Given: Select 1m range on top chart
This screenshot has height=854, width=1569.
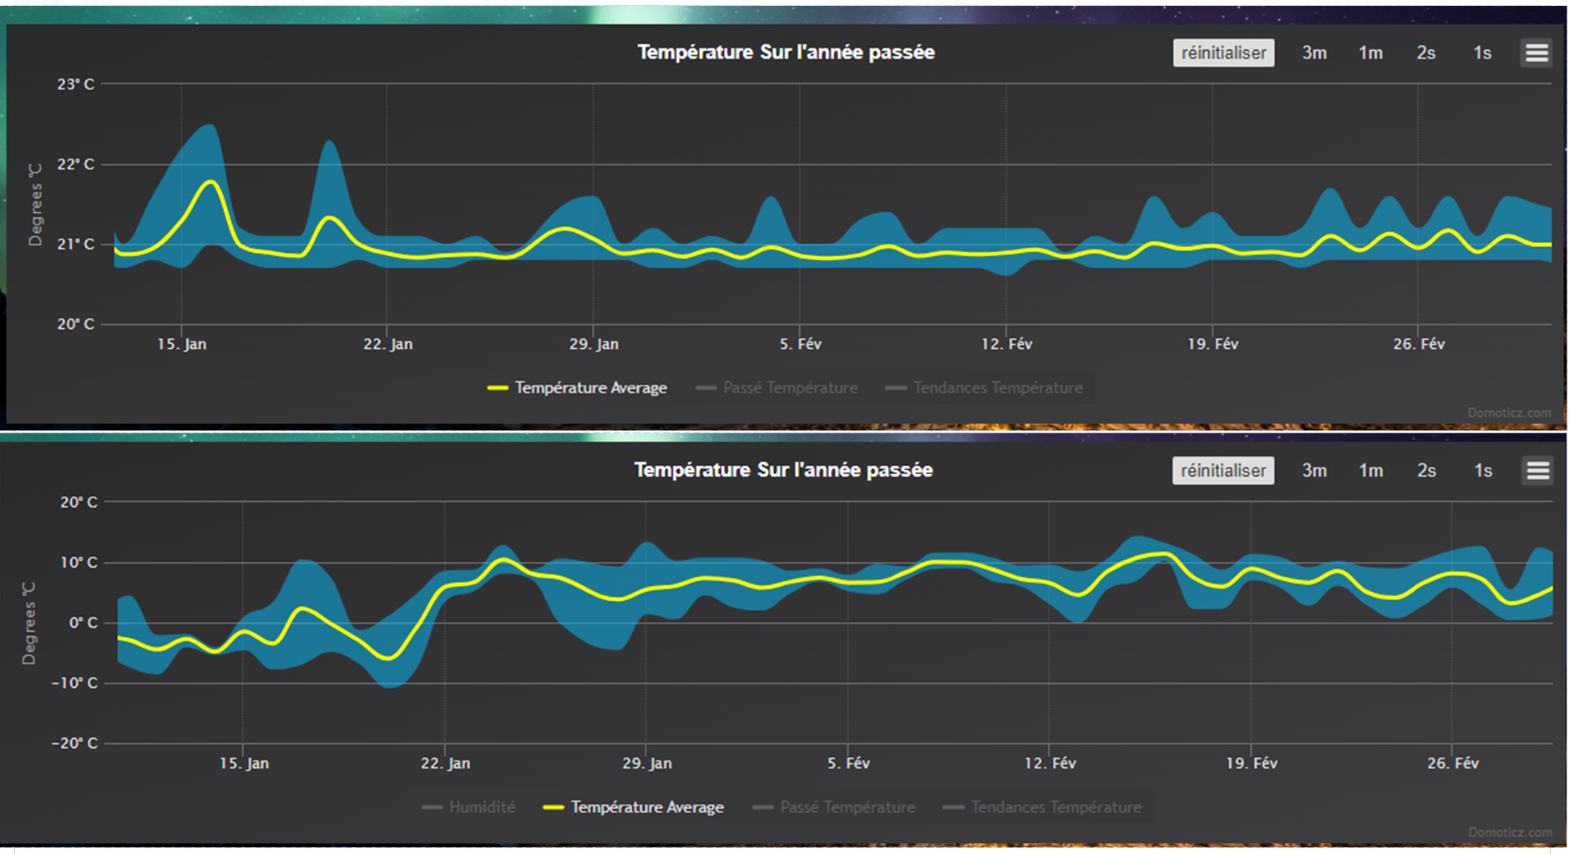Looking at the screenshot, I should [x=1370, y=53].
